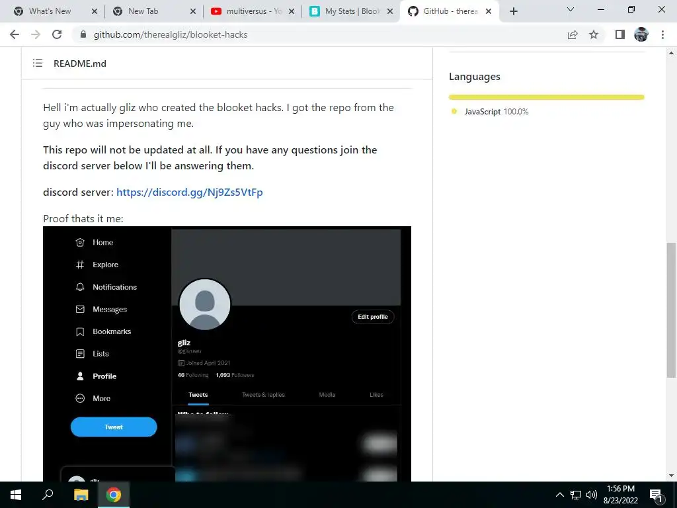
Task: Switch to the My Stats Blooket tab
Action: (x=352, y=11)
